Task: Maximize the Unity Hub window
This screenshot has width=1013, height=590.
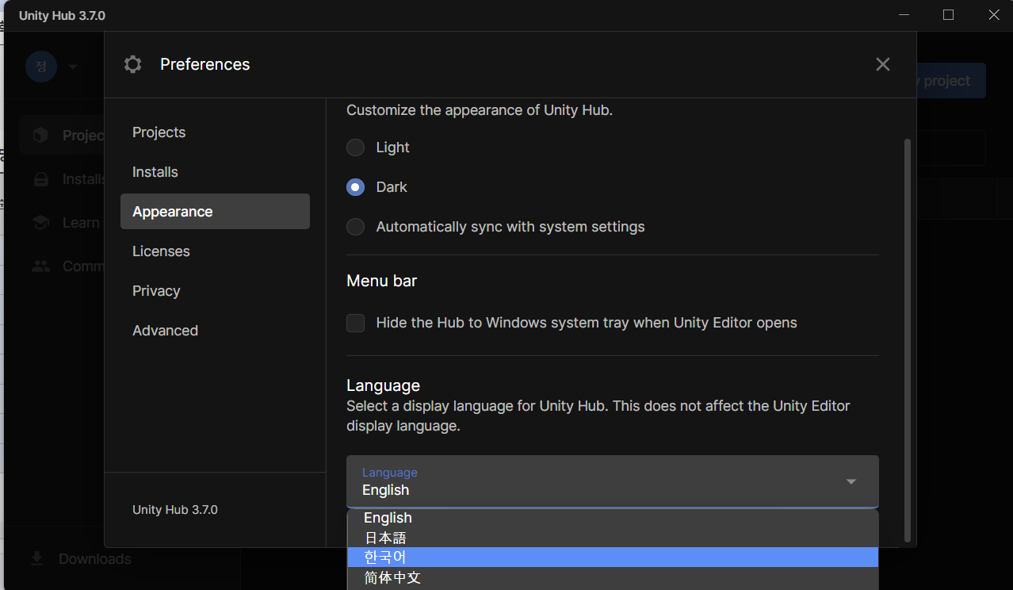Action: click(948, 14)
